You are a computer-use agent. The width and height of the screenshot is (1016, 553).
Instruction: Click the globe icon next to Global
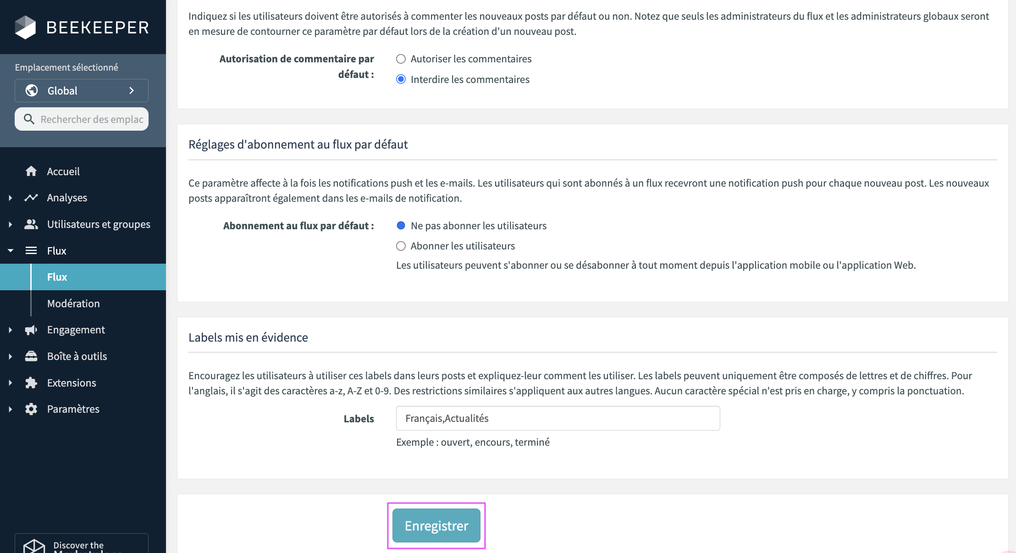click(x=31, y=90)
